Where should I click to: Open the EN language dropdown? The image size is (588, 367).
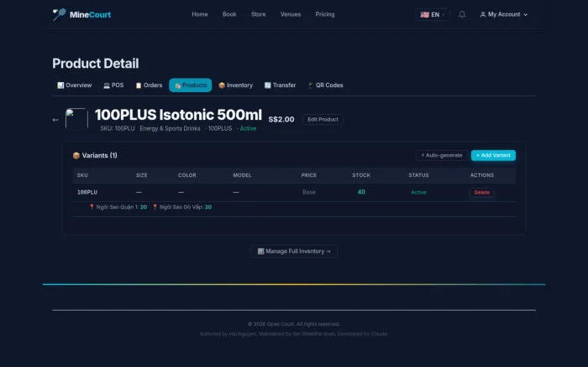pos(433,14)
